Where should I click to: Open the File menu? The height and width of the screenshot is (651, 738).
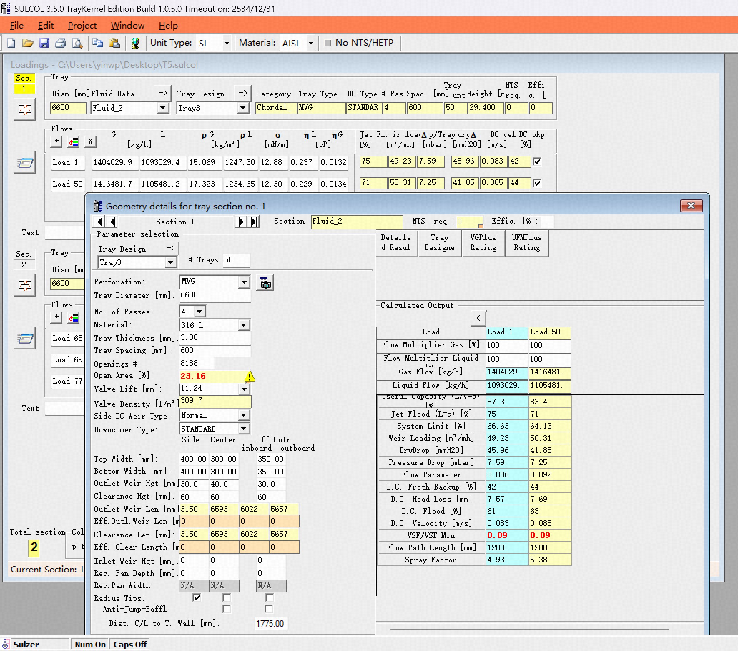(16, 26)
